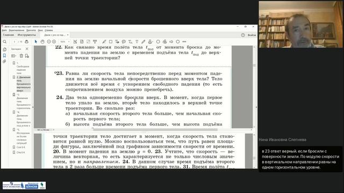The height and width of the screenshot is (193, 344).
Task: Select the cloud shape tool
Action: pyautogui.click(x=165, y=42)
